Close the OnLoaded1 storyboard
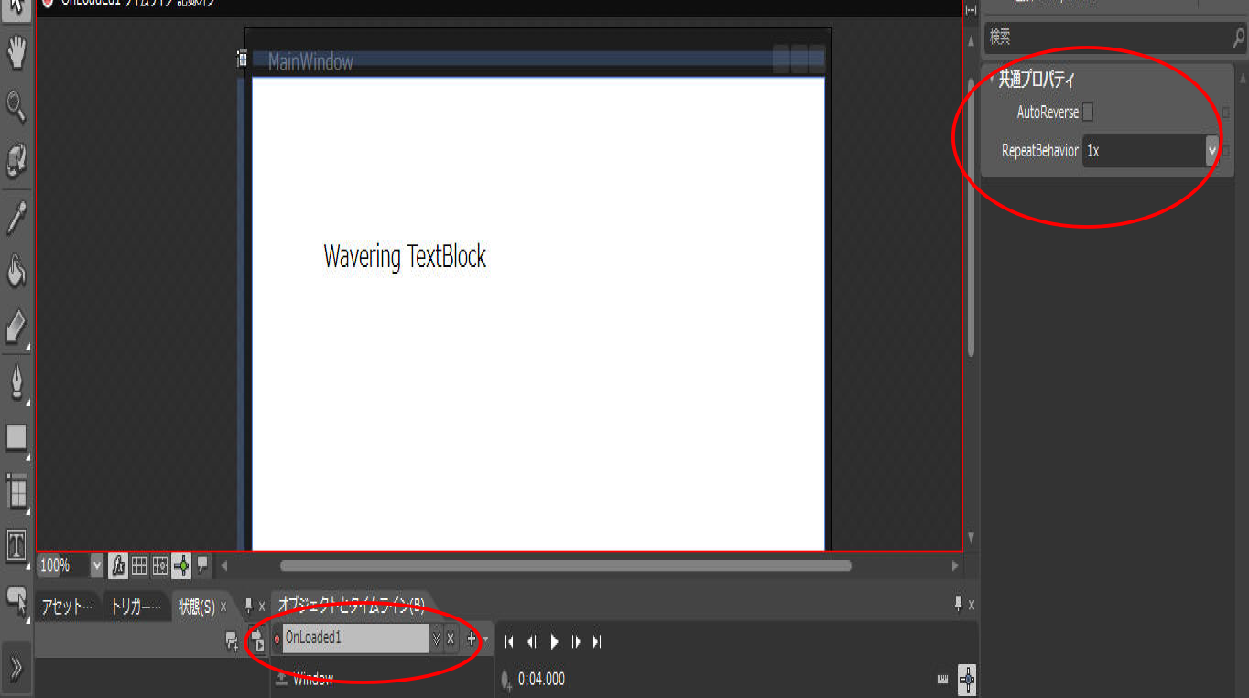The width and height of the screenshot is (1249, 698). (x=451, y=639)
